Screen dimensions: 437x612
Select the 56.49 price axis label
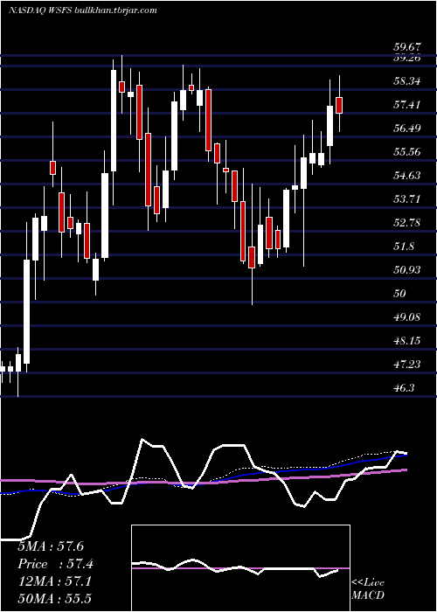click(x=407, y=129)
